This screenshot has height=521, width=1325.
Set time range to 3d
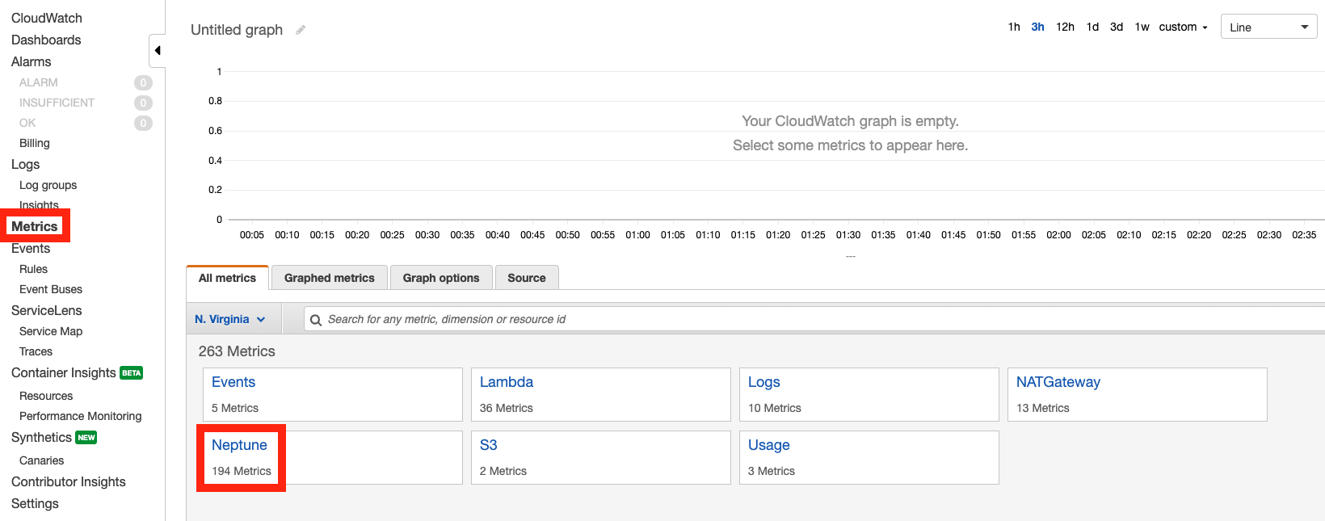[1117, 27]
